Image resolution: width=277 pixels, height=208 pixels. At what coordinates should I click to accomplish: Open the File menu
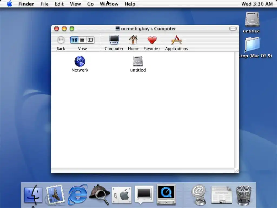coord(44,4)
